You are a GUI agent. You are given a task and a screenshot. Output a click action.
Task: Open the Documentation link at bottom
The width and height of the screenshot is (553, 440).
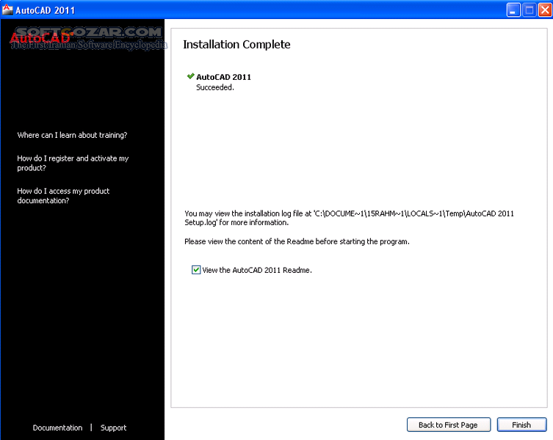(x=57, y=428)
